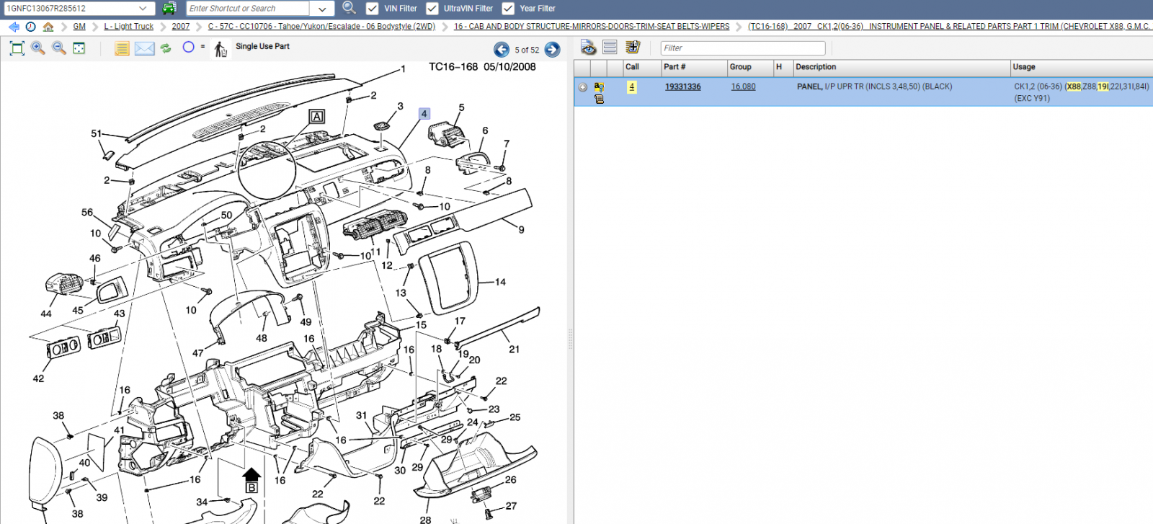
Task: Open the VIN dropdown list
Action: point(143,9)
